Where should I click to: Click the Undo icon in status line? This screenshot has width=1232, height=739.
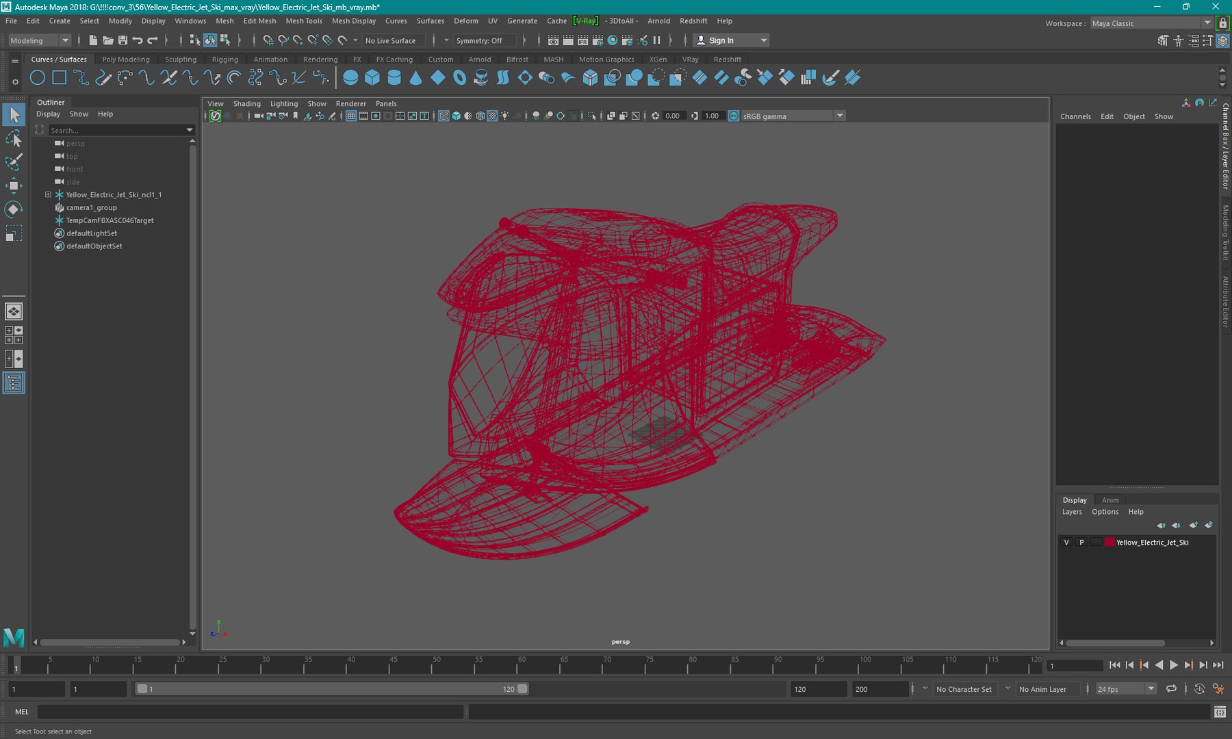138,40
